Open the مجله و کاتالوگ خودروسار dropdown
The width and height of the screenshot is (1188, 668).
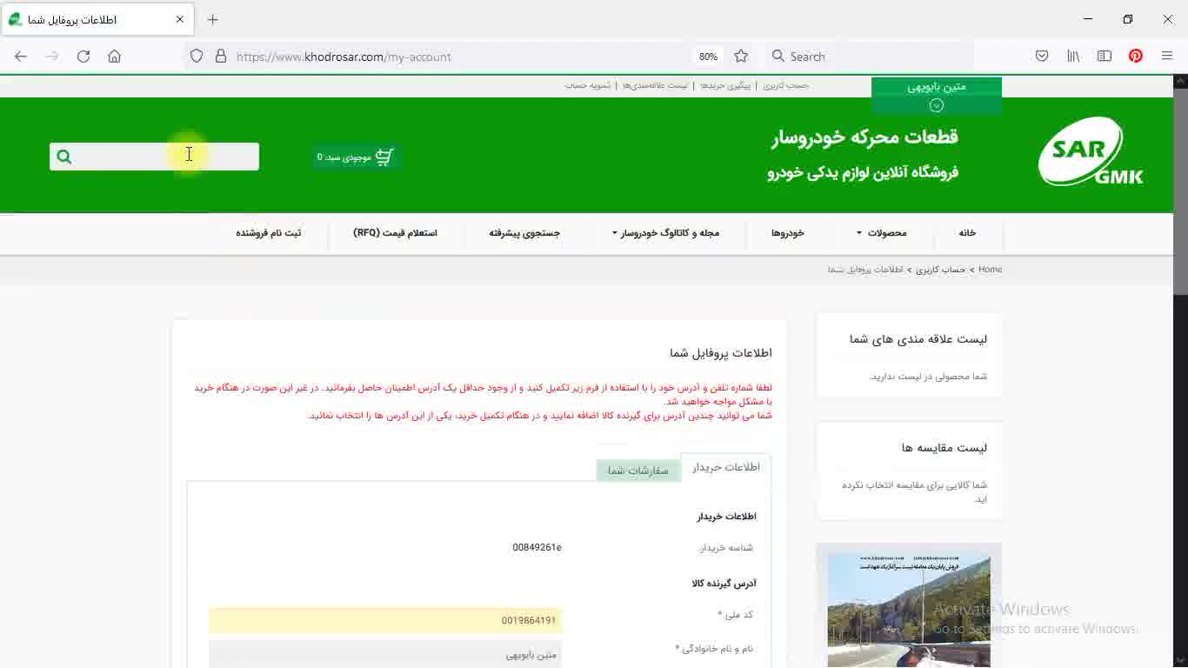[665, 233]
